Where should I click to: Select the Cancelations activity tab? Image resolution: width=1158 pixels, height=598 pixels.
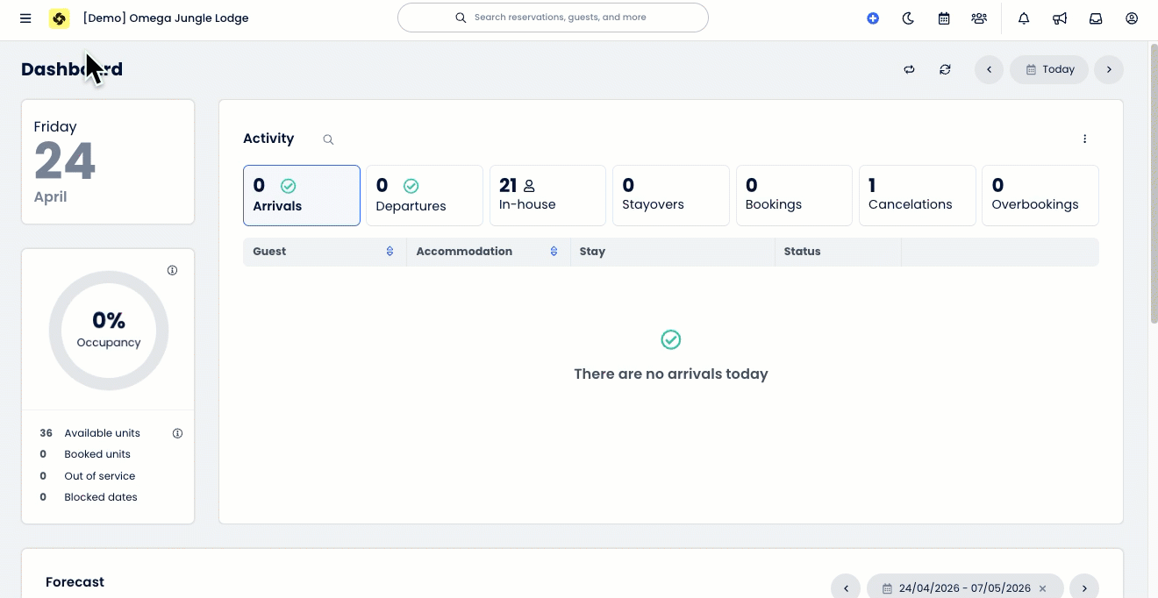pos(917,195)
